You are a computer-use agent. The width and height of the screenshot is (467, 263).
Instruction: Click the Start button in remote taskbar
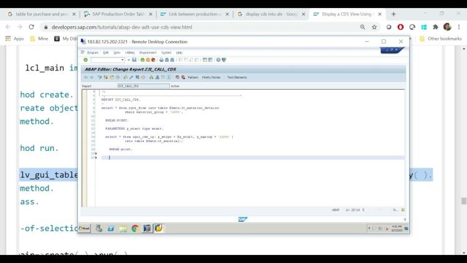point(85,228)
